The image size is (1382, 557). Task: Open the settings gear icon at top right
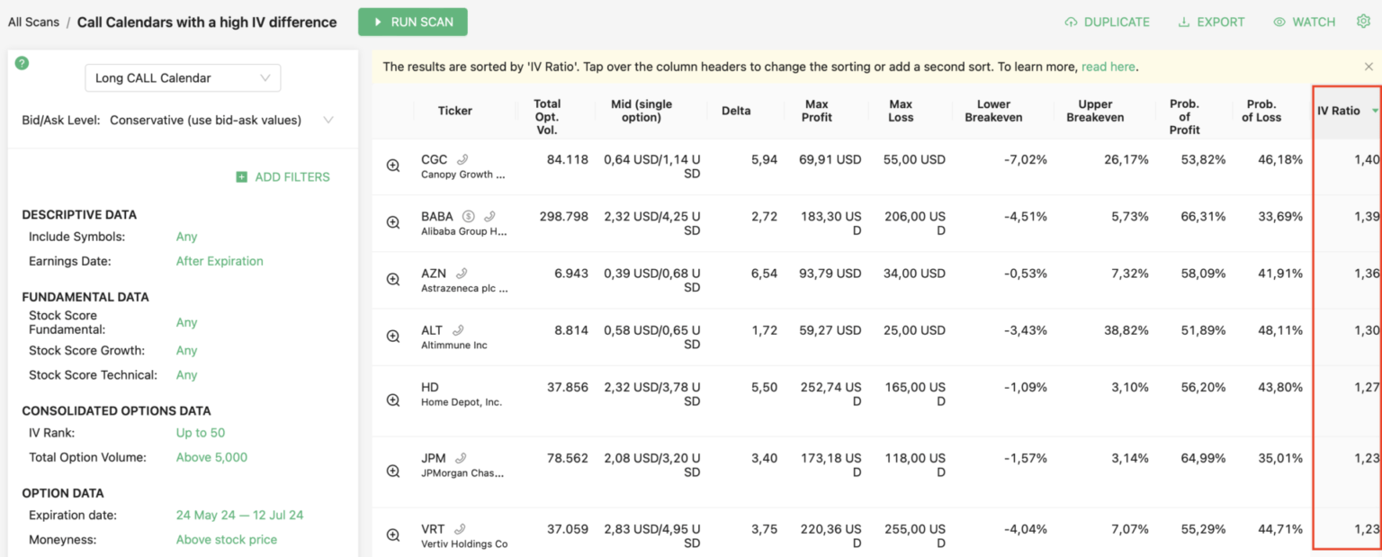[1363, 22]
